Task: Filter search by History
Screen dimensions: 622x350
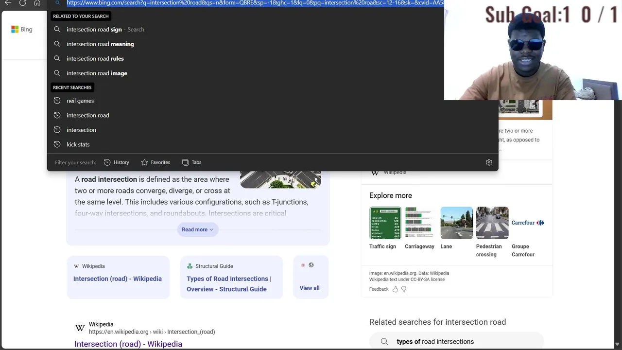Action: 117,162
